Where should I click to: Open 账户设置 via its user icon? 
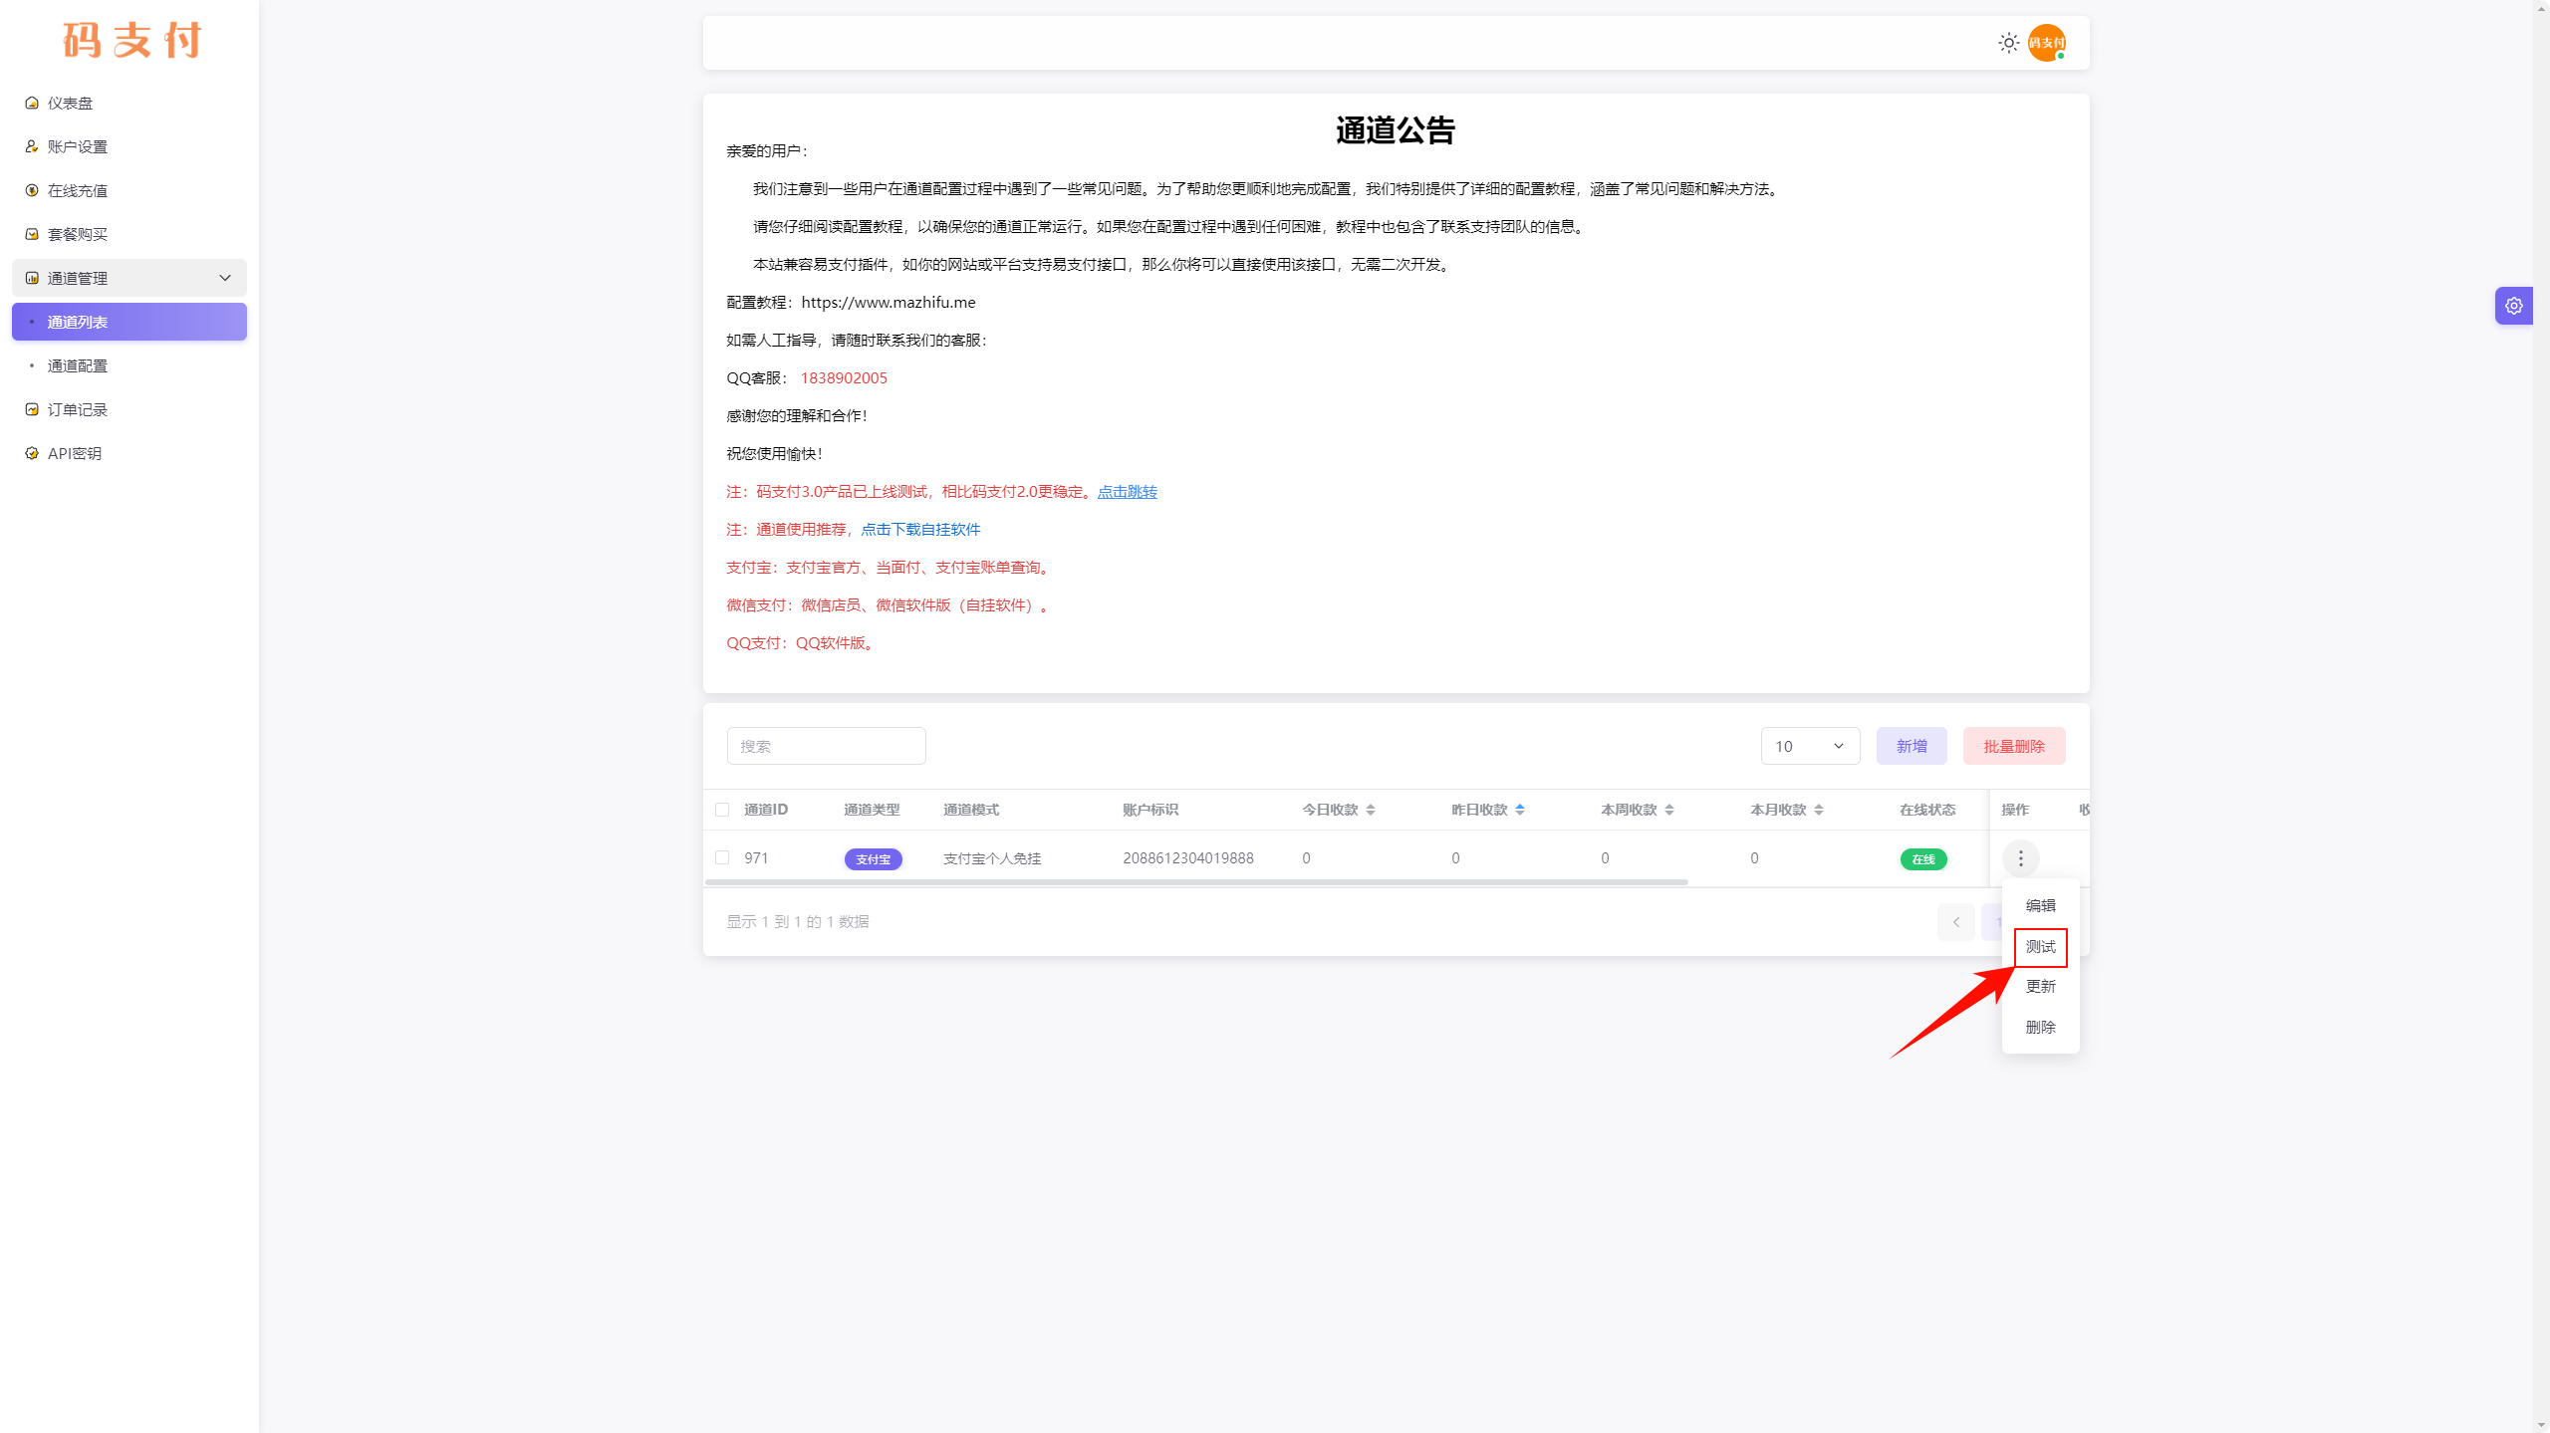click(32, 146)
